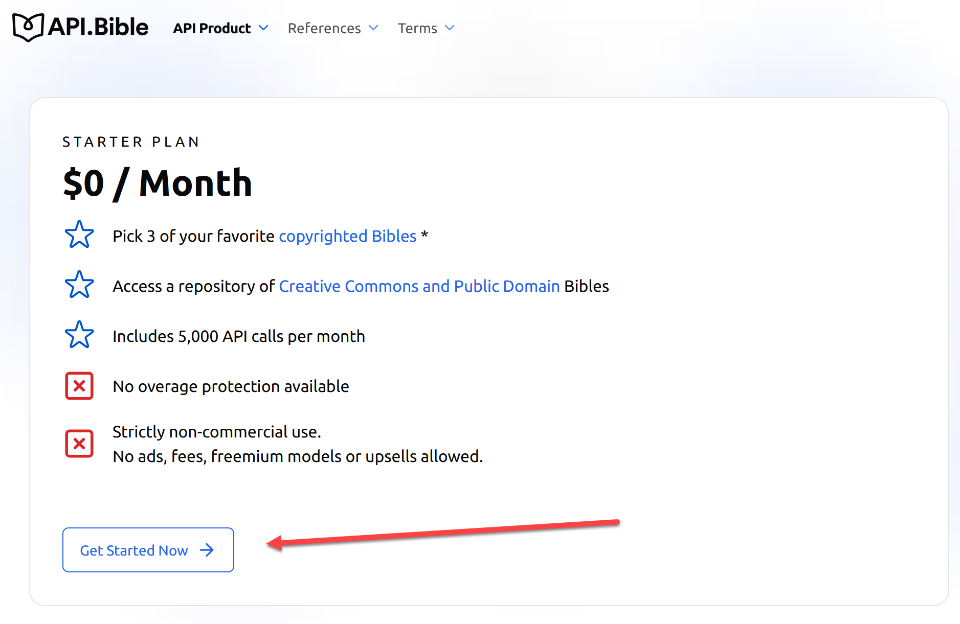Click the star icon beside Creative Commons line

[x=79, y=285]
